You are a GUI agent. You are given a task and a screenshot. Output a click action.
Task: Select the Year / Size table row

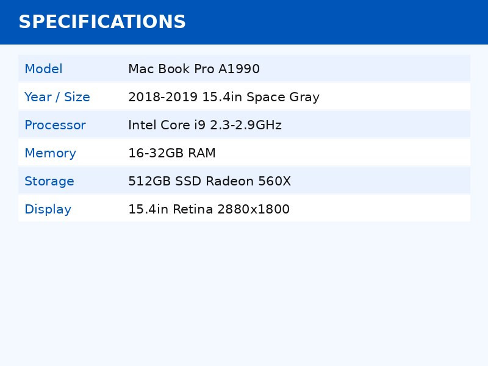tap(244, 96)
